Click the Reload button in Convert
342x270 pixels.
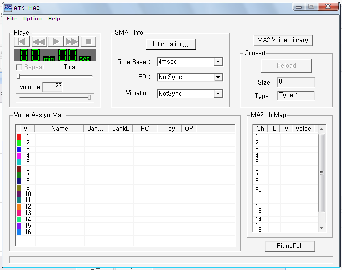point(286,66)
